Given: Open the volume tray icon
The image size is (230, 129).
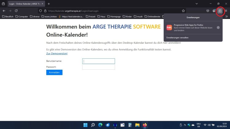Looking at the screenshot, I should coord(209,125).
